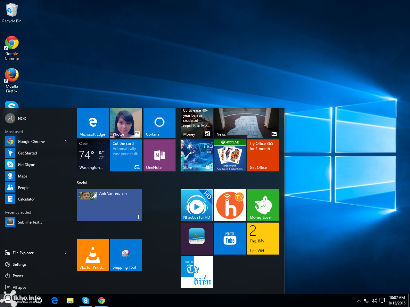Open the Money Lover tile
The height and width of the screenshot is (307, 410).
tap(263, 205)
